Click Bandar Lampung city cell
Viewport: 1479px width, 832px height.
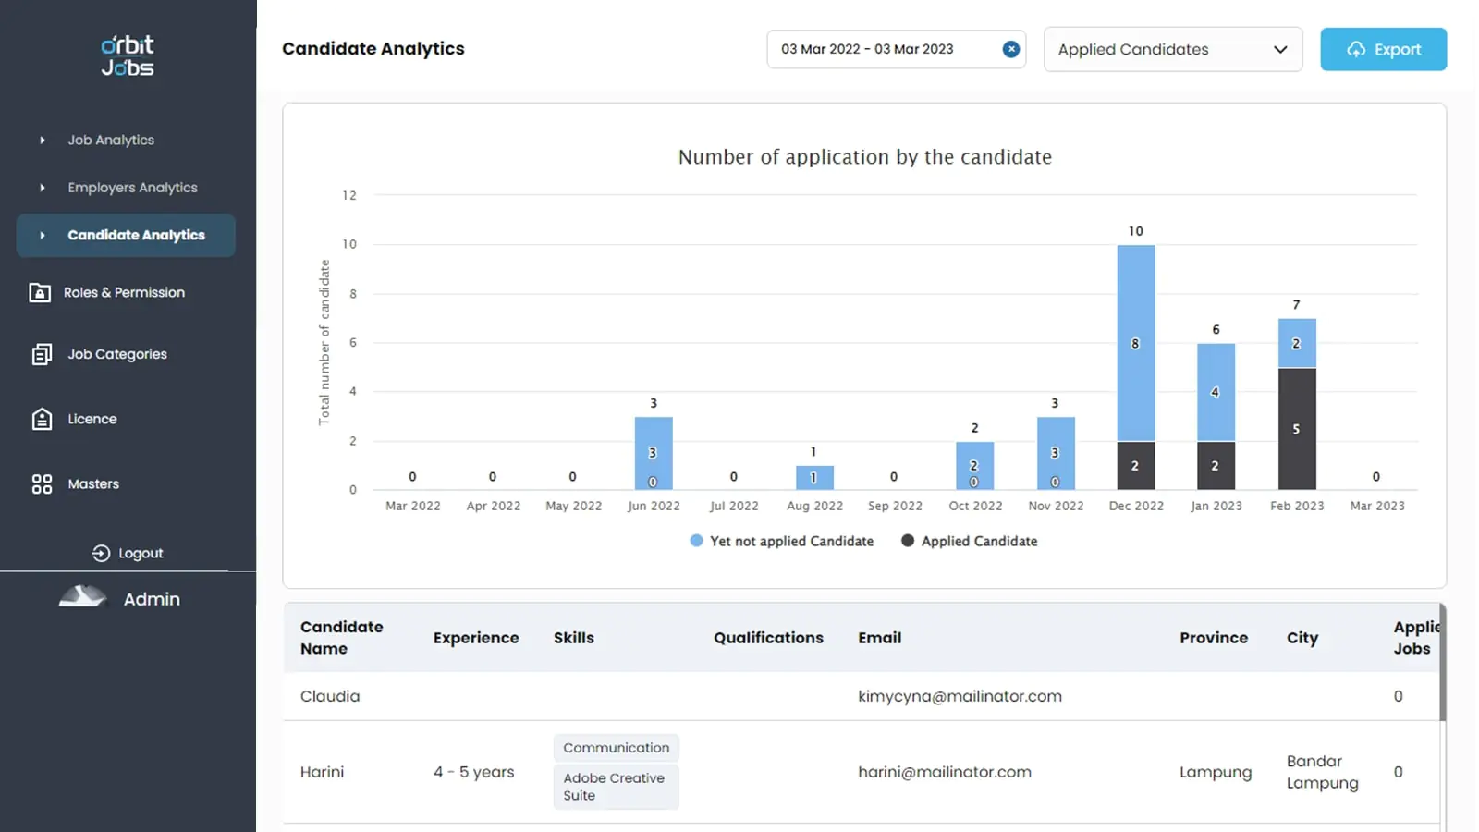click(1323, 772)
